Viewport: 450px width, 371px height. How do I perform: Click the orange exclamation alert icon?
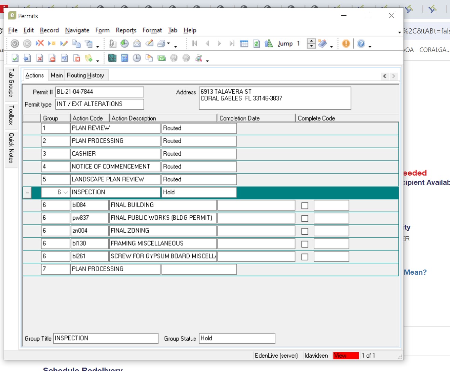pyautogui.click(x=346, y=44)
